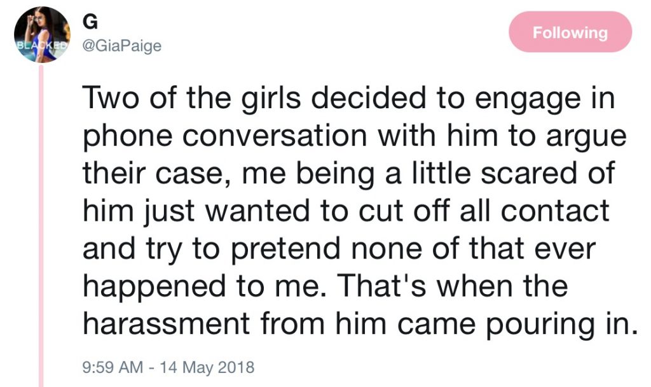The height and width of the screenshot is (387, 651).
Task: Open the 9:59 AM tweet timestamp
Action: coord(113,367)
